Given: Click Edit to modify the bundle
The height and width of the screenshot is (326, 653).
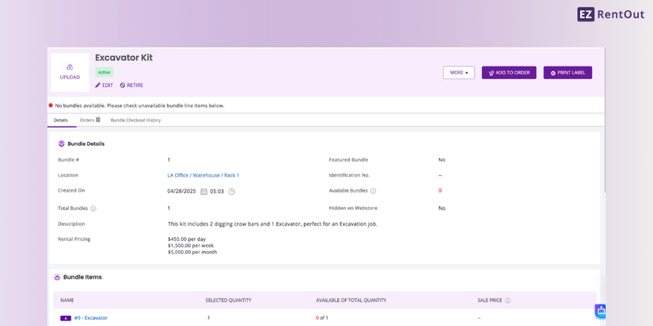Looking at the screenshot, I should click(104, 85).
